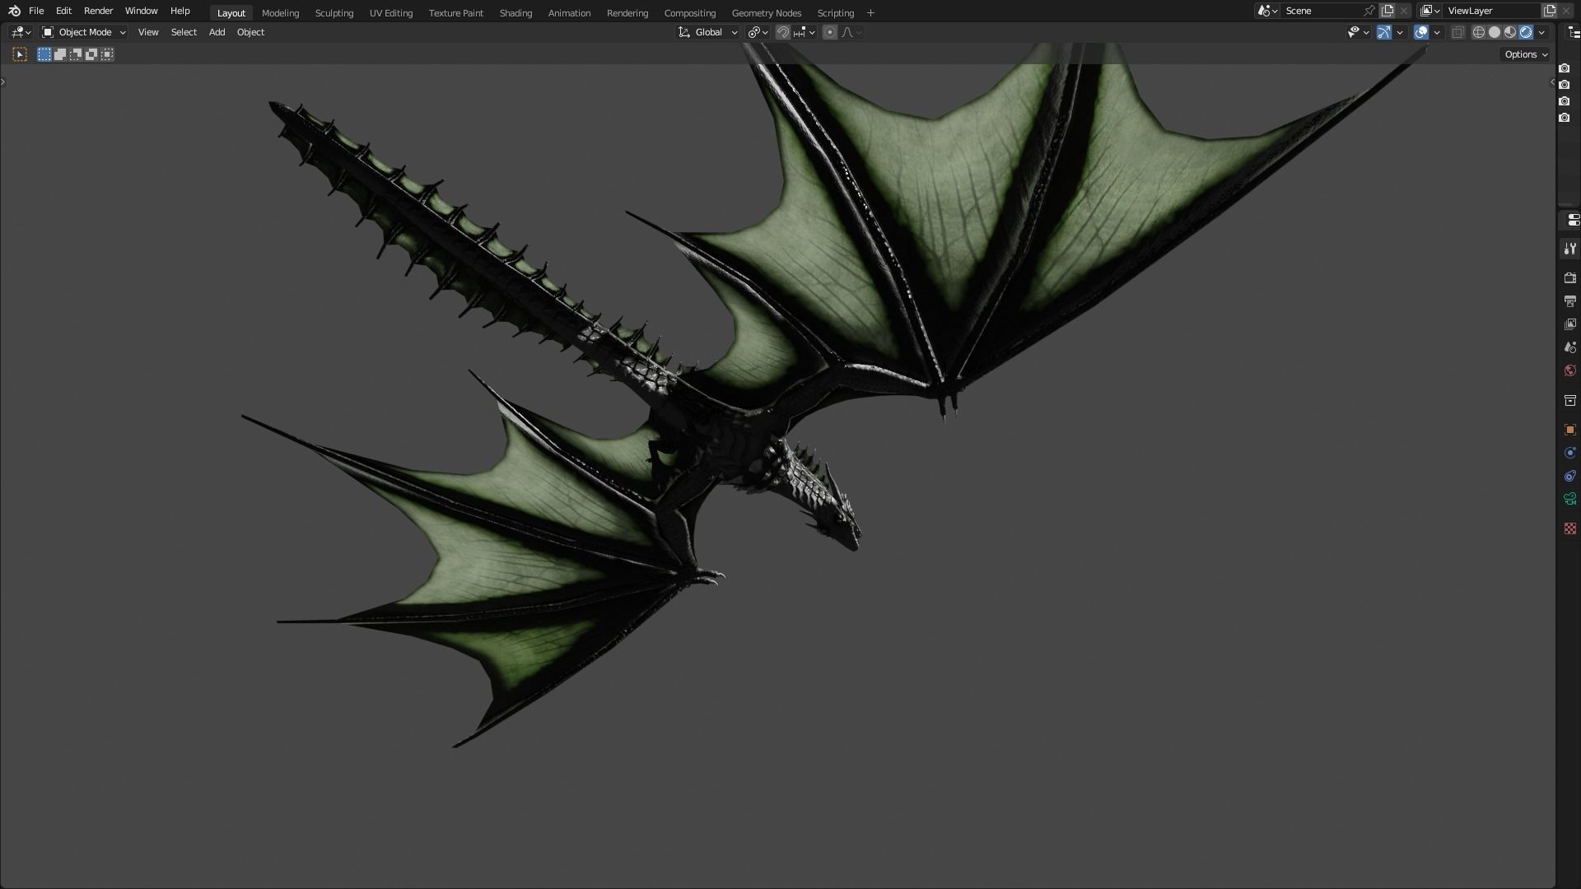Switch to Material Preview shading
Viewport: 1581px width, 889px height.
coord(1510,32)
